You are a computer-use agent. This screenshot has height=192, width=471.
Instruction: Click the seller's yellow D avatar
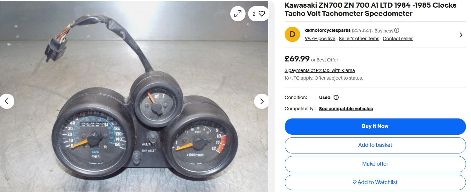292,34
